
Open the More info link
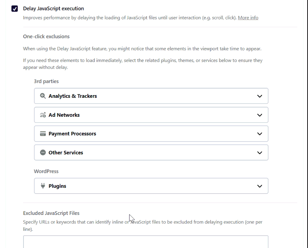[248, 18]
